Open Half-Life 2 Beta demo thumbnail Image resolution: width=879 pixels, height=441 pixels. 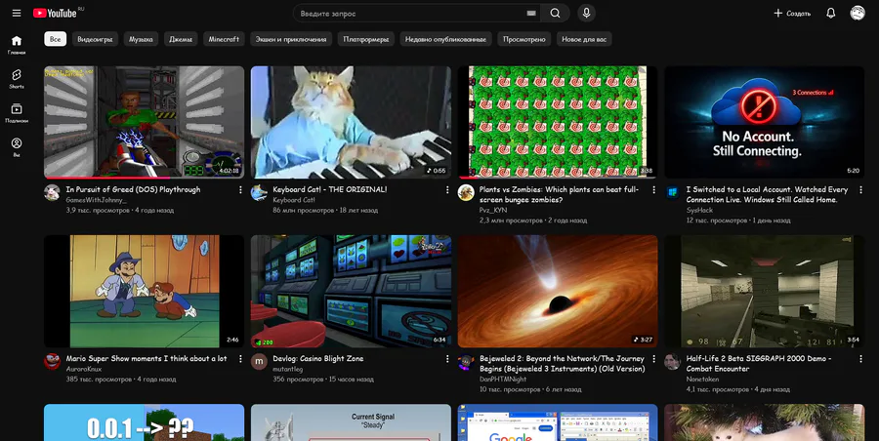point(764,292)
